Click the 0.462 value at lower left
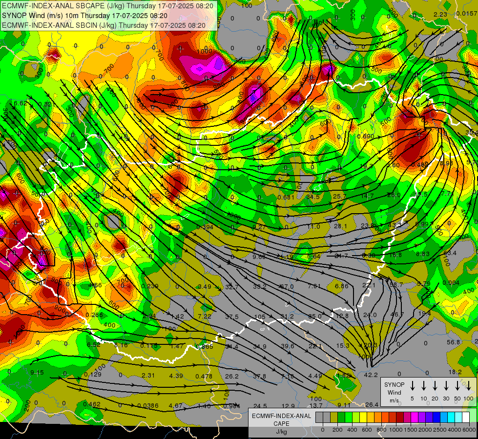 (x=92, y=404)
